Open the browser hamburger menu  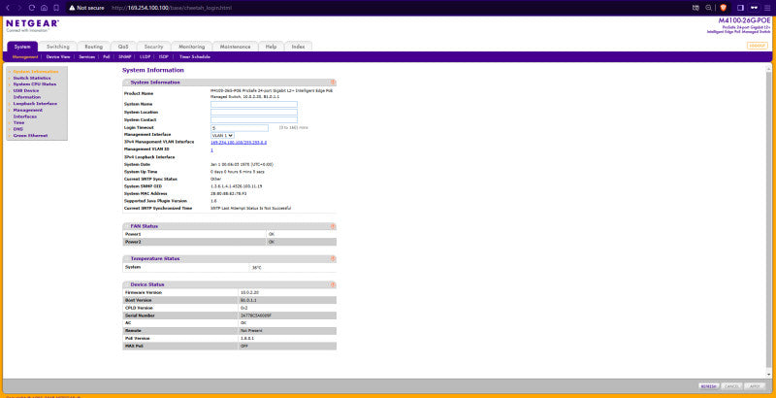pos(767,8)
